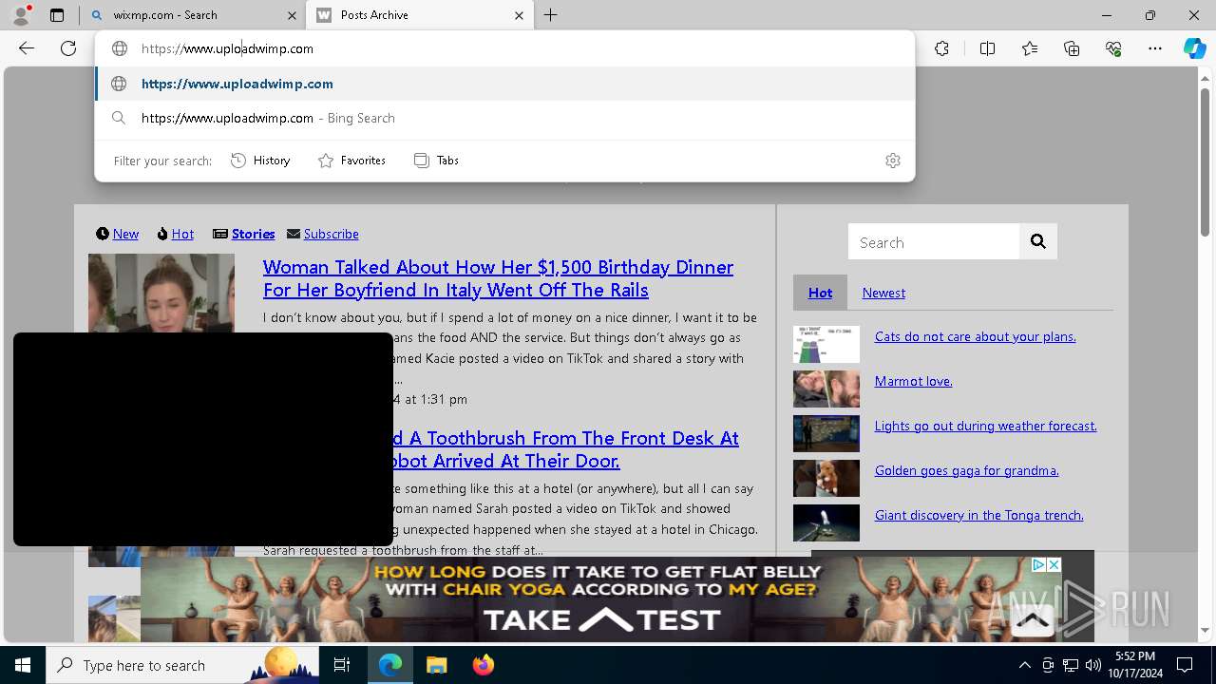
Task: Switch to Microsoft Edge on the taskbar
Action: tap(390, 665)
